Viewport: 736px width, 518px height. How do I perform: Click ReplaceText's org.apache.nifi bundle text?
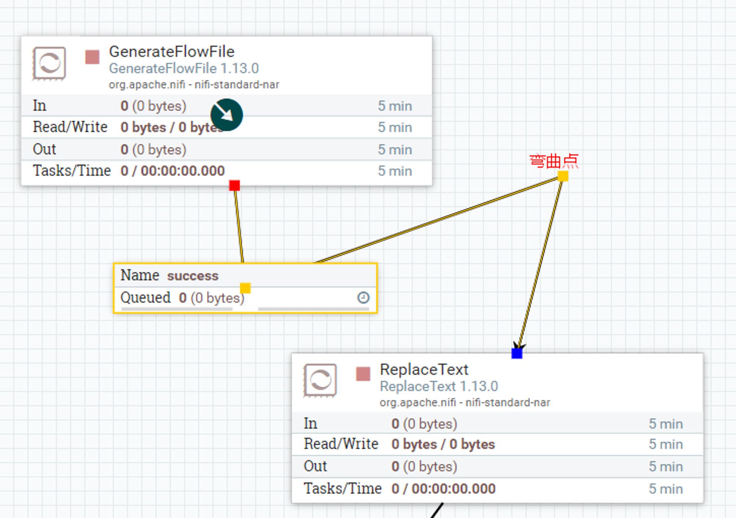pos(465,403)
